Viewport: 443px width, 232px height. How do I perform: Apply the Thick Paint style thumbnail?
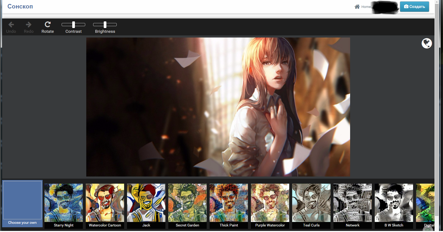point(229,203)
